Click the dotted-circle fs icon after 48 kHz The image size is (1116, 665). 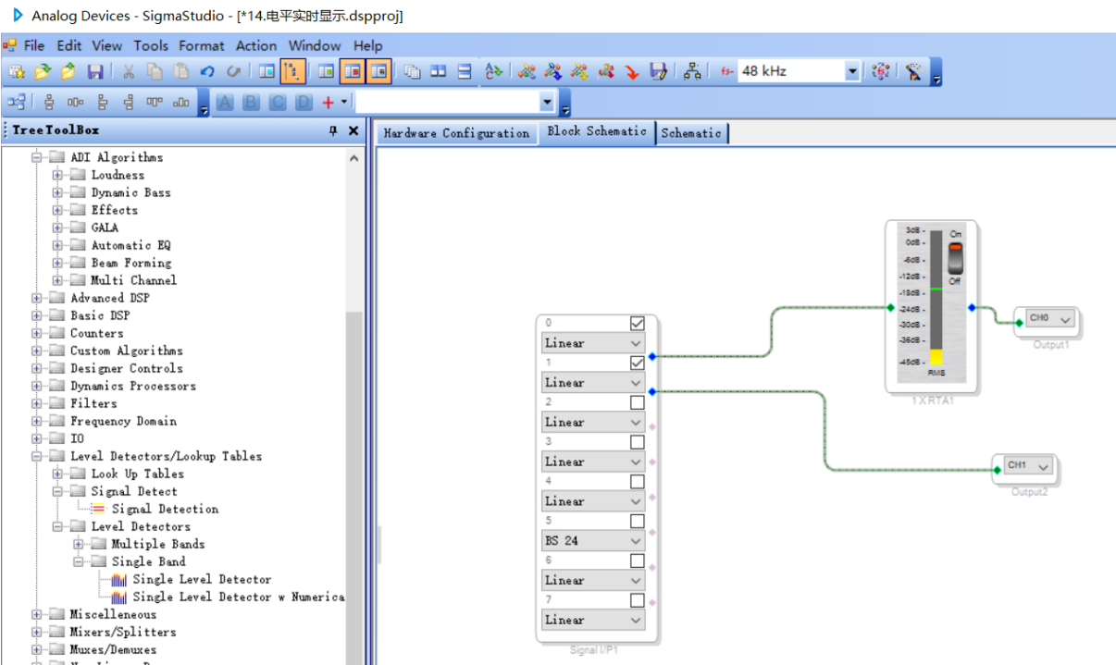[x=880, y=71]
